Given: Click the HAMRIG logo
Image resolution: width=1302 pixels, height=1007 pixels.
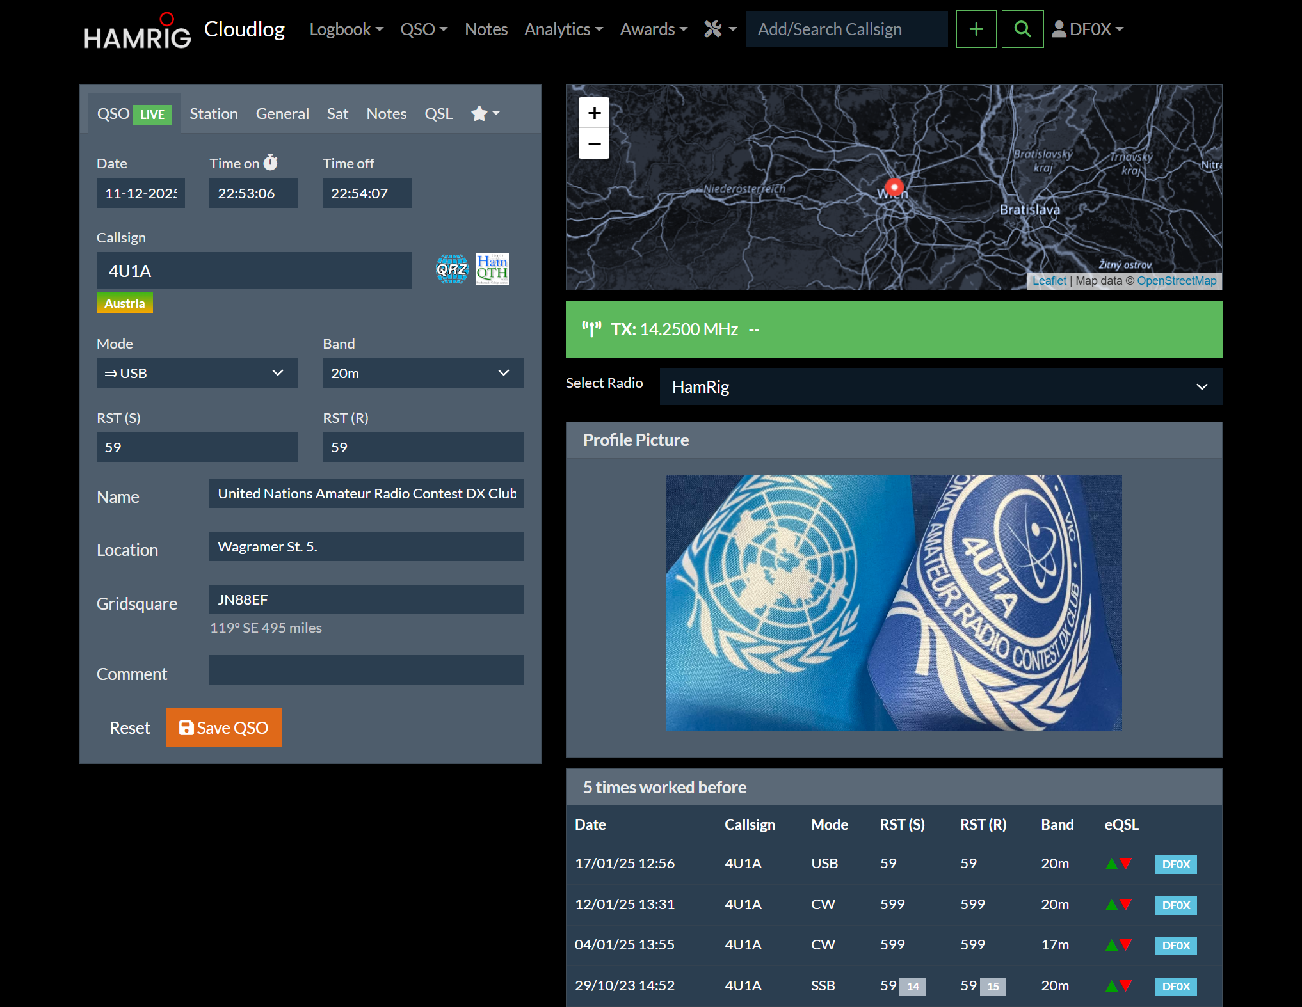Looking at the screenshot, I should (x=138, y=31).
